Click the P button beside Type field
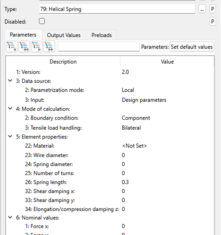This screenshot has height=235, width=221. tap(212, 9)
